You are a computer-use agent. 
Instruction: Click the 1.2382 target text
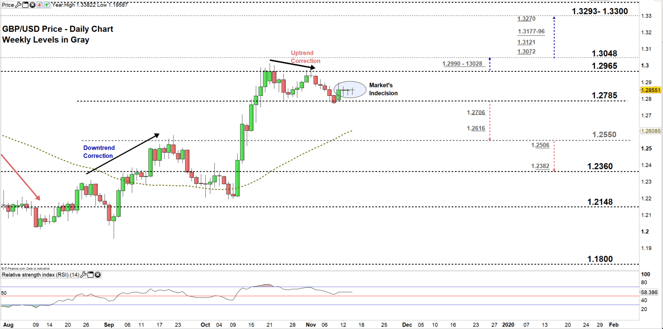click(540, 166)
